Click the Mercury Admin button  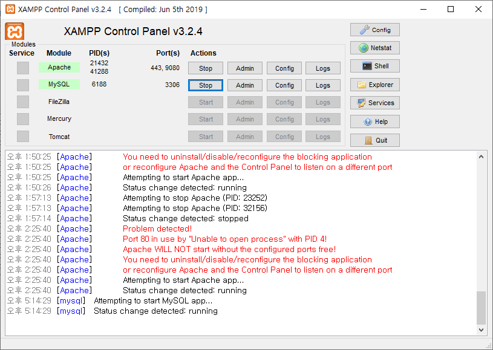click(244, 119)
